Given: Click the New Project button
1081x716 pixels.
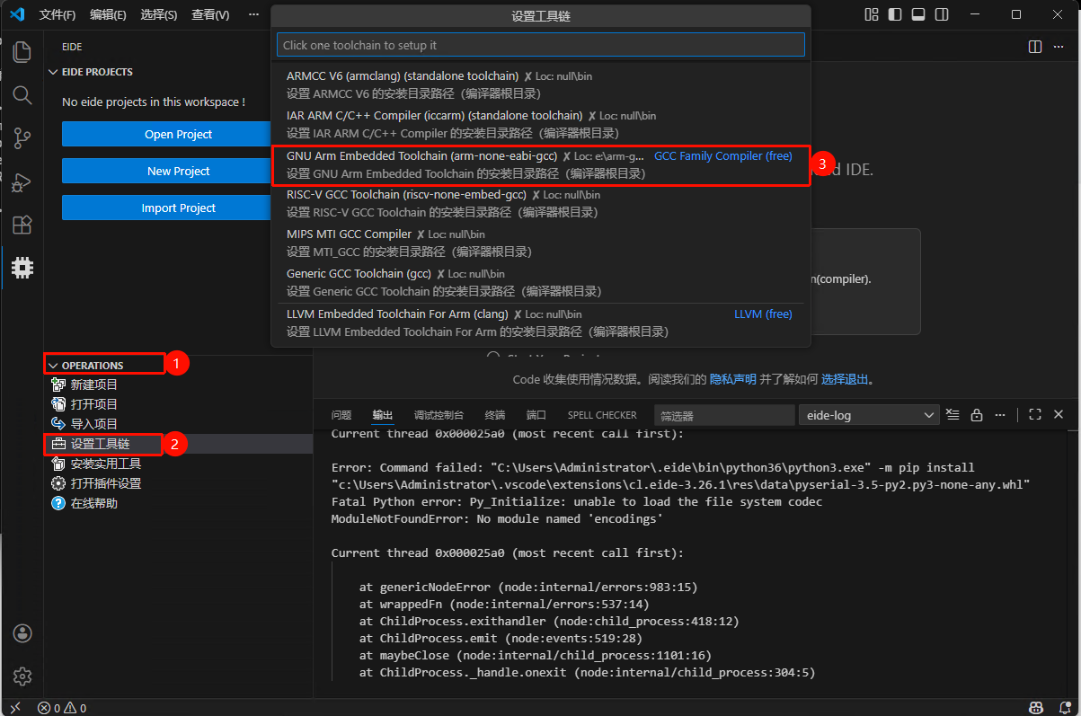Looking at the screenshot, I should click(x=178, y=171).
